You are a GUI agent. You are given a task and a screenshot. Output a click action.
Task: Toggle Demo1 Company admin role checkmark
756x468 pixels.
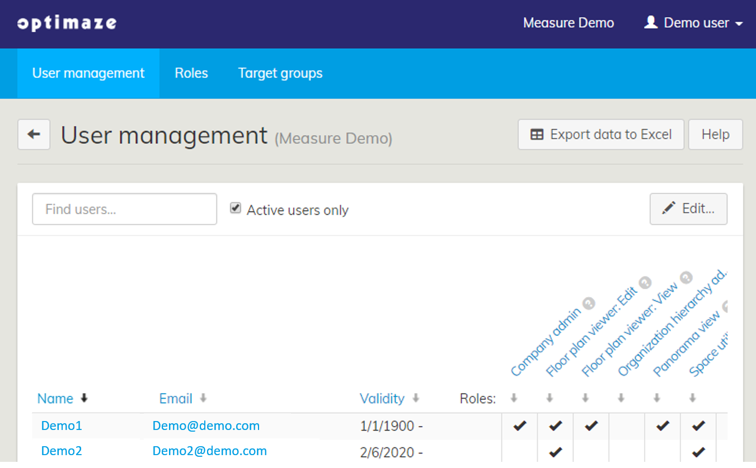coord(520,426)
